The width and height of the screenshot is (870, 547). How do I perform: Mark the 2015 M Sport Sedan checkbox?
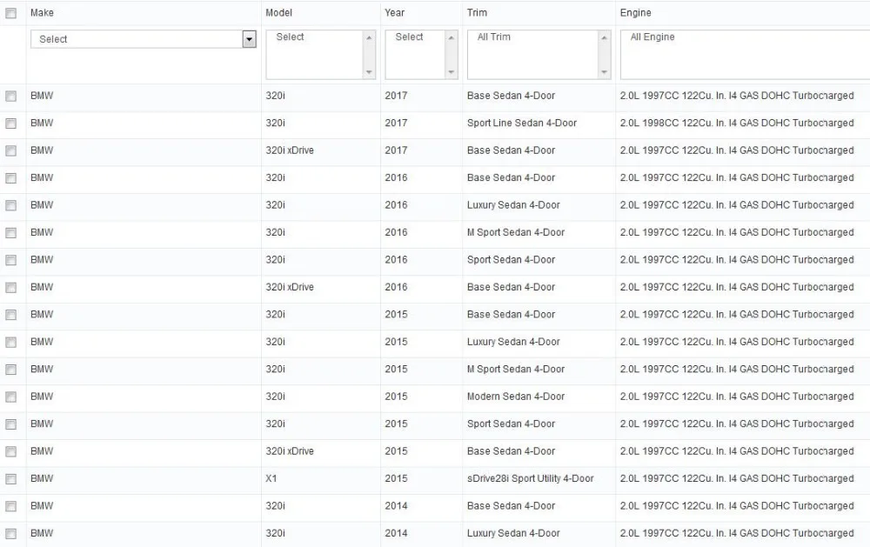coord(10,370)
